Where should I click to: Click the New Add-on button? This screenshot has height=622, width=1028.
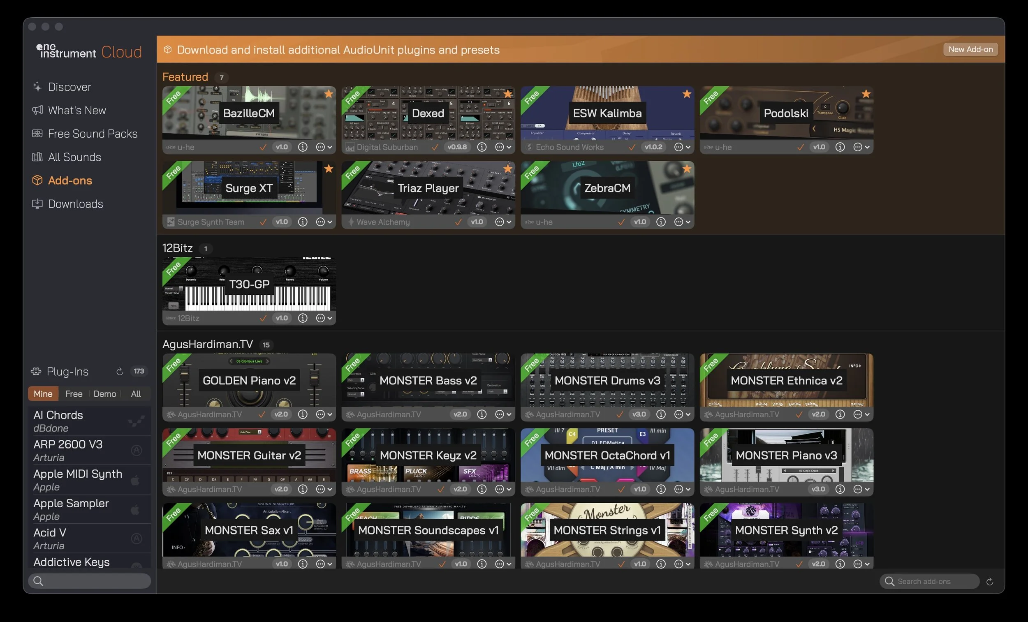[970, 49]
